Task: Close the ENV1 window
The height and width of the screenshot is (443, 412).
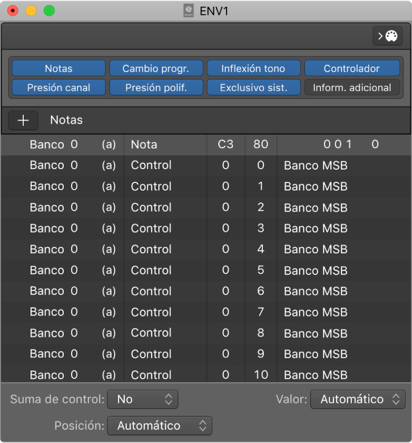Action: tap(12, 11)
